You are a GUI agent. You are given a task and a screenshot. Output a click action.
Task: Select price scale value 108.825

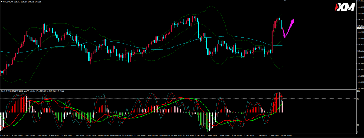tap(361, 45)
